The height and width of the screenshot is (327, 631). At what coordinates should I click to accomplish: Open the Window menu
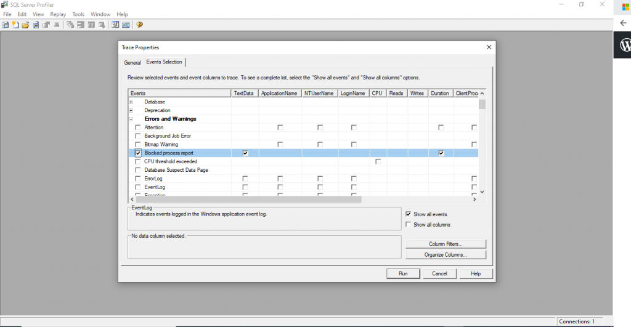click(100, 14)
